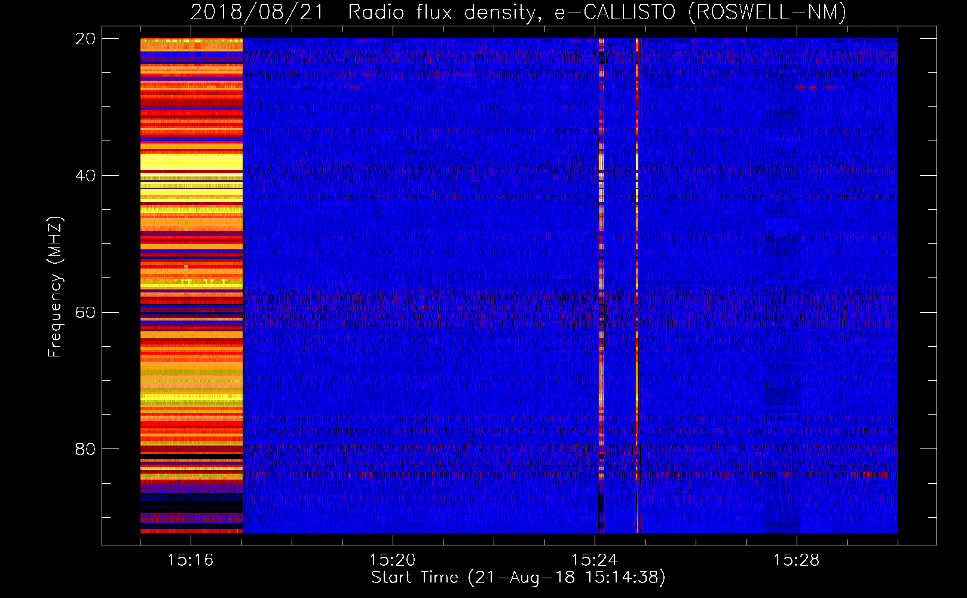Screen dimensions: 967x598
Task: Click the 15:16 time tick label
Action: pos(190,560)
